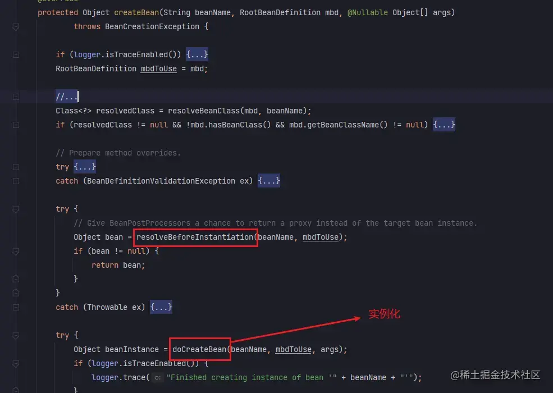Screen dimensions: 553x393
Task: Click the "if (bean != null)" condition
Action: 112,251
